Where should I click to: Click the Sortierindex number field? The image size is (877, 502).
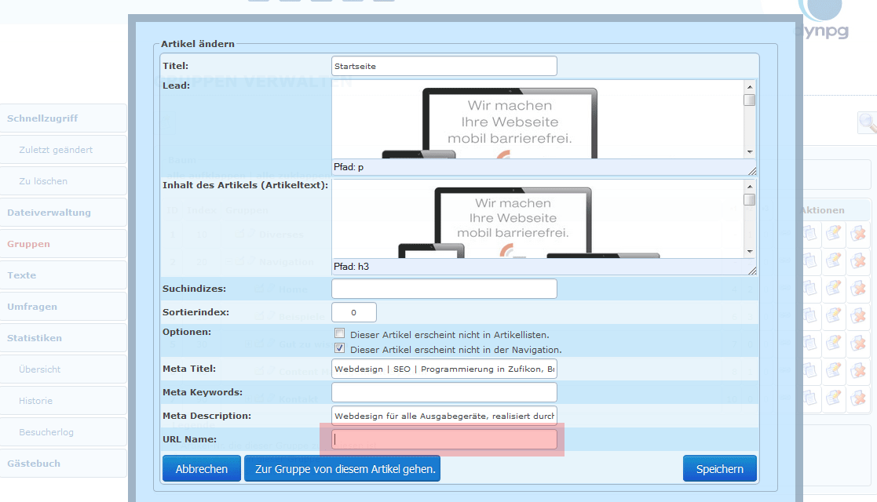(354, 312)
